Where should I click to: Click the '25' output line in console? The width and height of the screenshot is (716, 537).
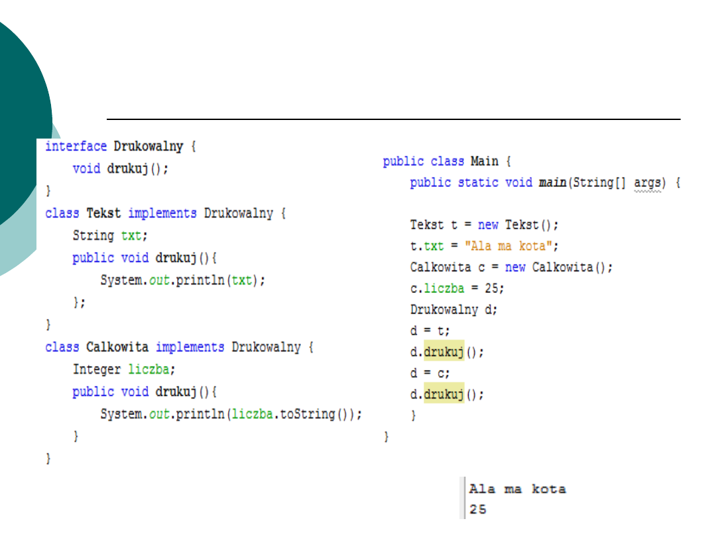477,509
